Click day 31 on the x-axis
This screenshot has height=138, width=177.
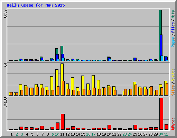click(166, 134)
